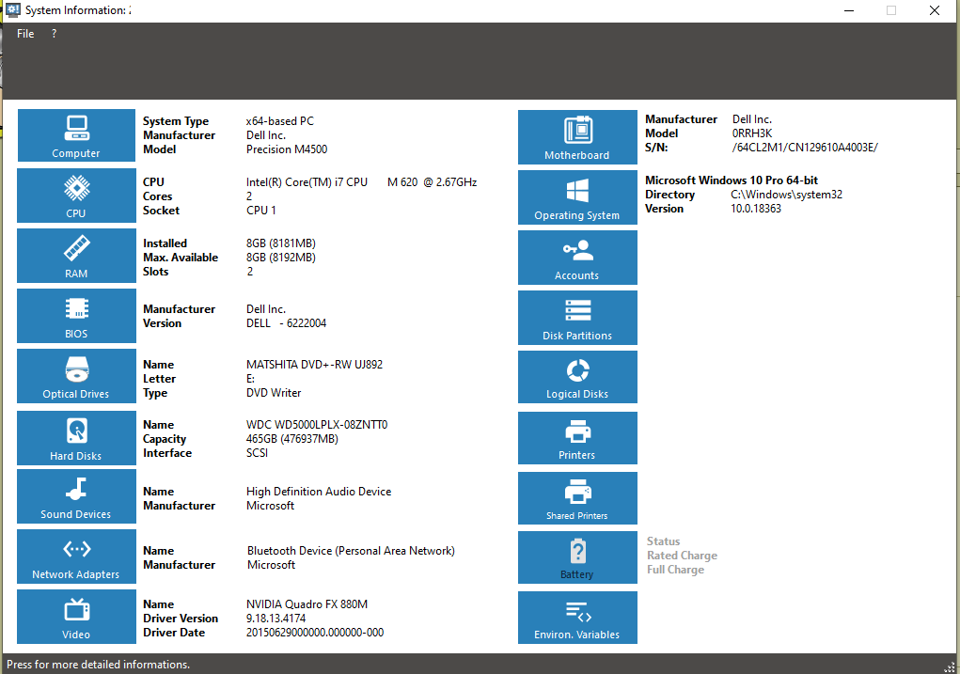
Task: Click the 'Full Charge' battery label
Action: coord(675,570)
